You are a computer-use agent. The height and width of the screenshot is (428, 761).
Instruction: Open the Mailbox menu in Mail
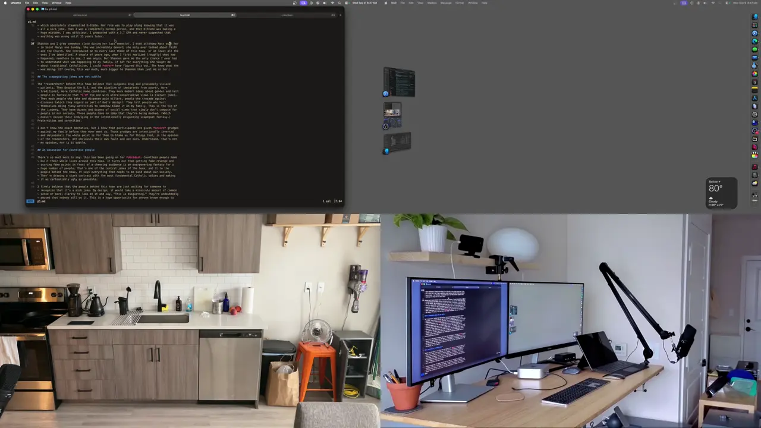pos(432,3)
